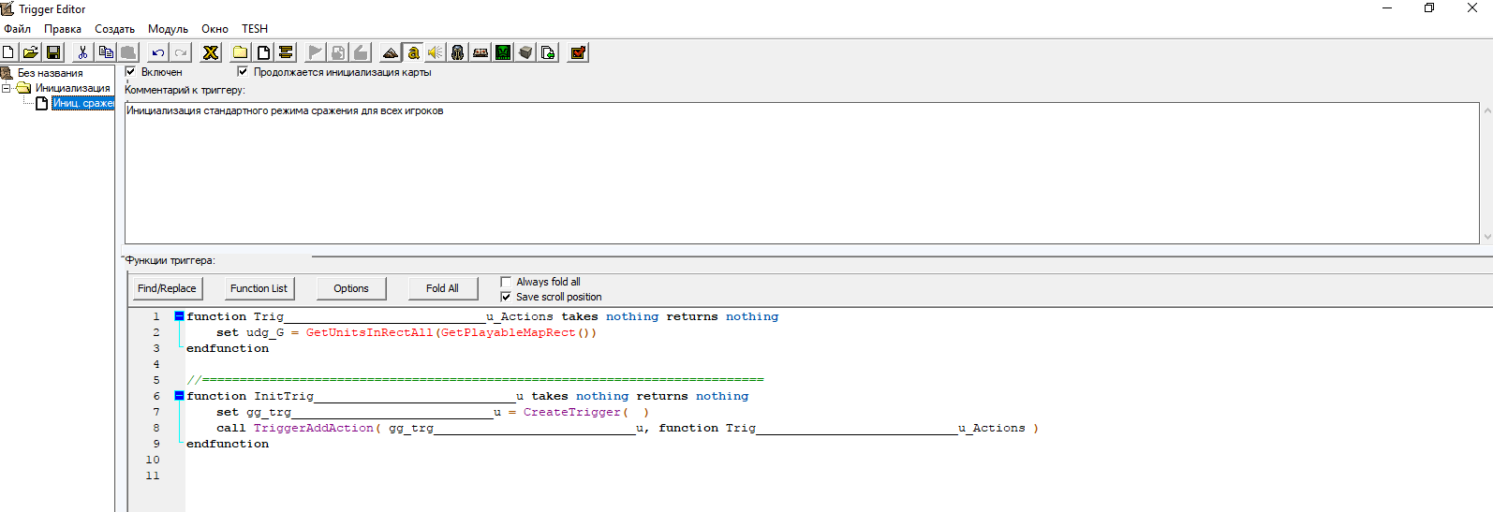Click the Fold All button

coord(442,288)
